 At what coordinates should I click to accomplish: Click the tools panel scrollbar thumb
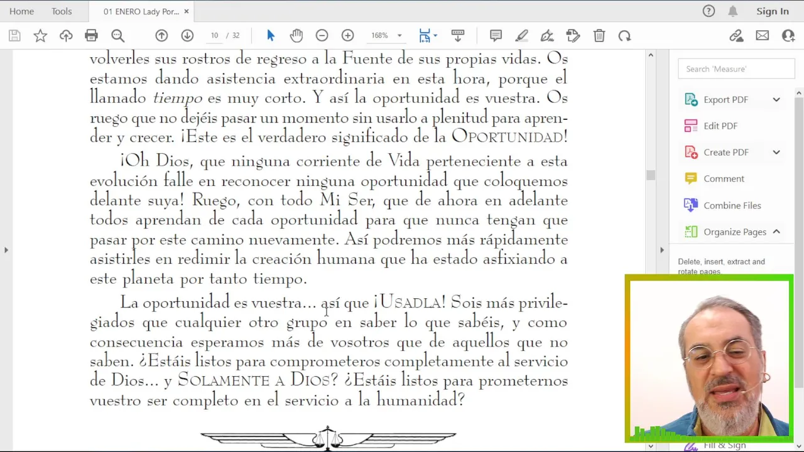[799, 242]
